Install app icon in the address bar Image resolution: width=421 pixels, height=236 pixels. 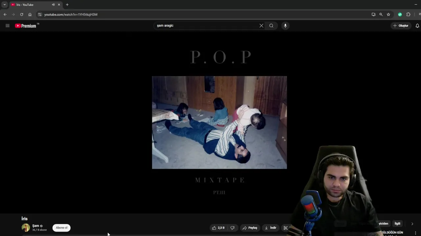(x=373, y=14)
